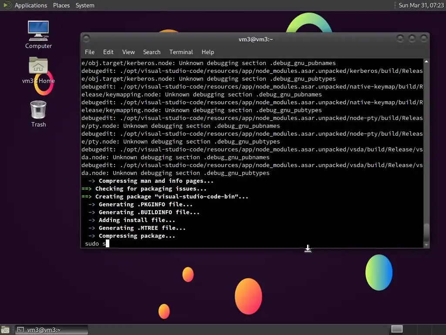Click the 'Compressing package...' line

132,236
